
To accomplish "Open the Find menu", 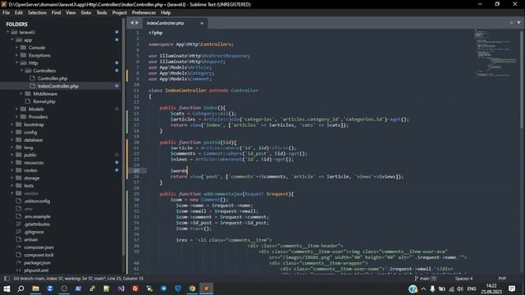I will [x=57, y=13].
